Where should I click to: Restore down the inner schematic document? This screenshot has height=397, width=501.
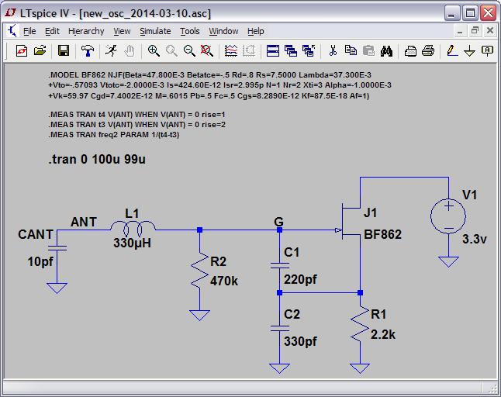(x=475, y=31)
